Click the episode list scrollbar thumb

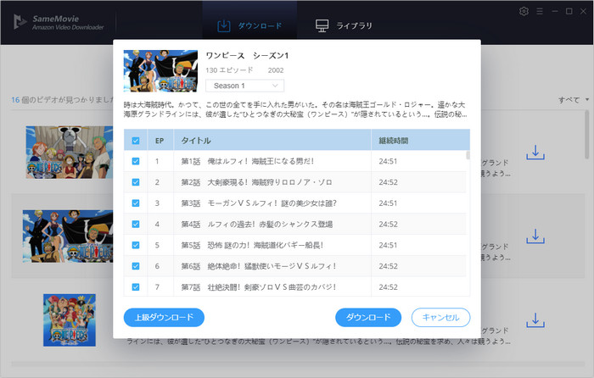click(x=468, y=155)
